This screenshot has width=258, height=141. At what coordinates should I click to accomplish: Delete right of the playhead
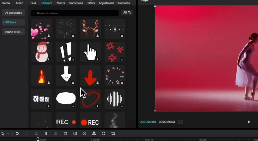pos(56,133)
